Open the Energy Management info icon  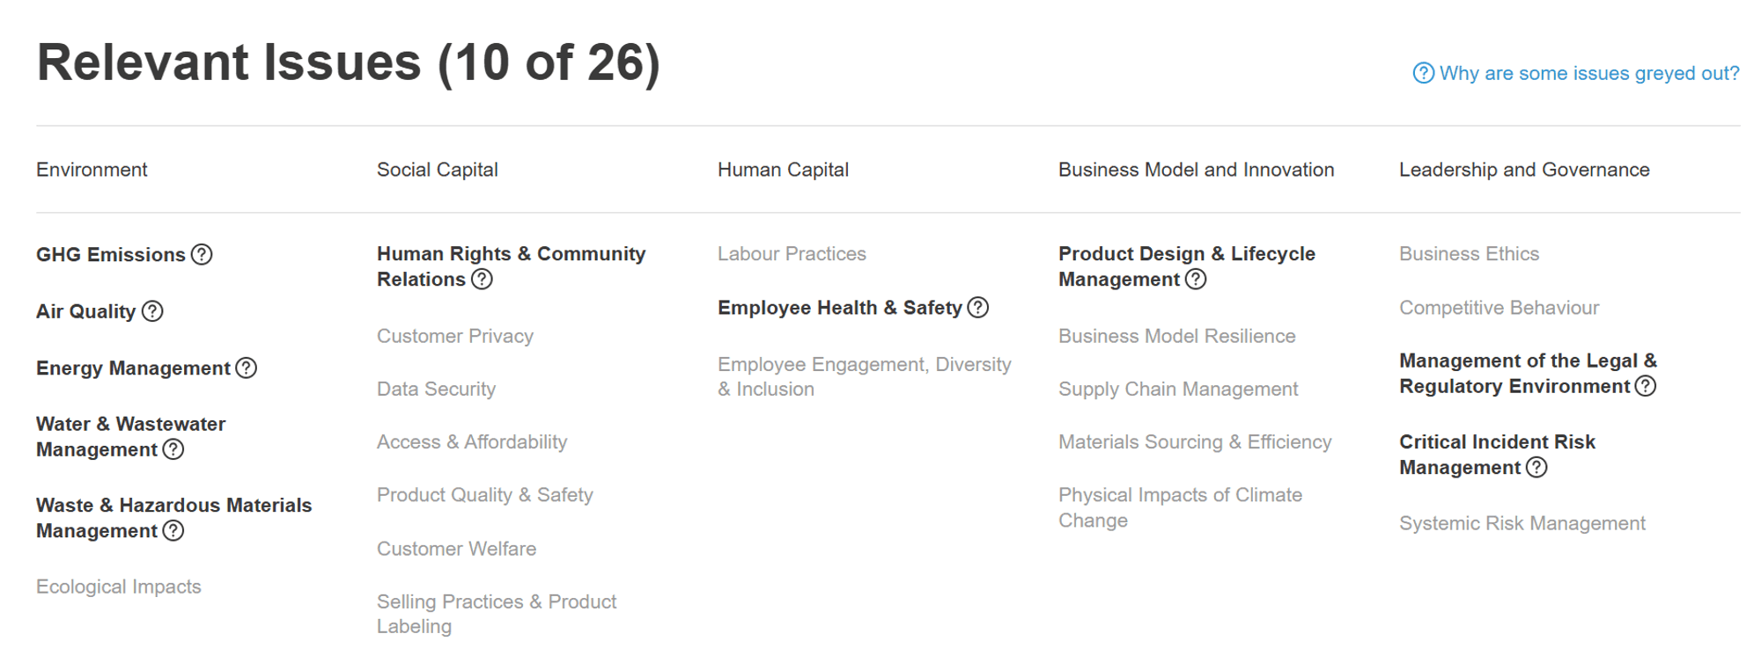point(247,368)
